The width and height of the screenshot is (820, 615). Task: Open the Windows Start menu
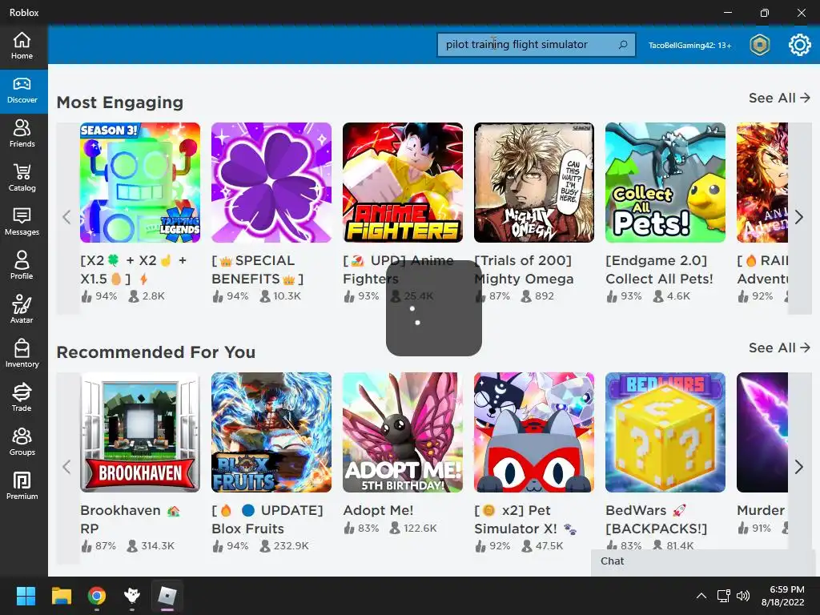pyautogui.click(x=26, y=596)
